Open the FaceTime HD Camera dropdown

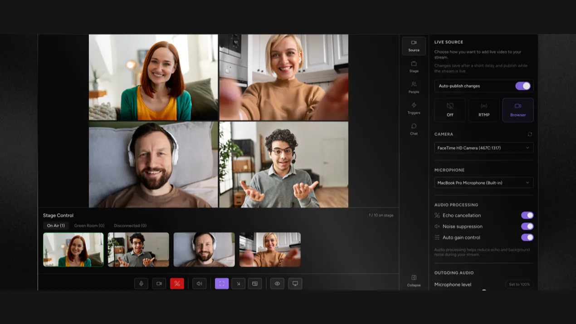pos(484,148)
